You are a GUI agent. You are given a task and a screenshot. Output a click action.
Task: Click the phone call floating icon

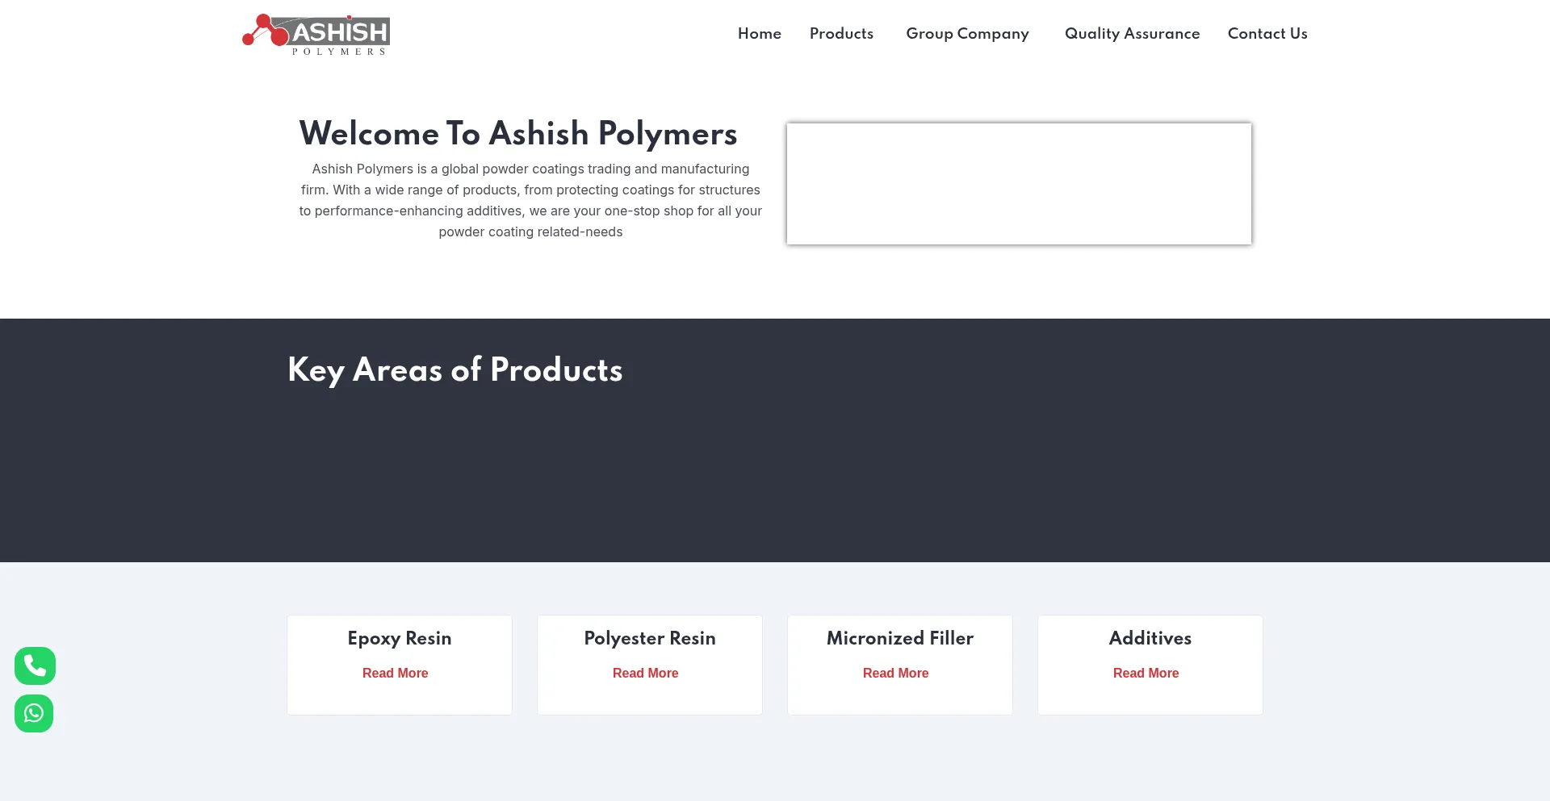click(34, 665)
